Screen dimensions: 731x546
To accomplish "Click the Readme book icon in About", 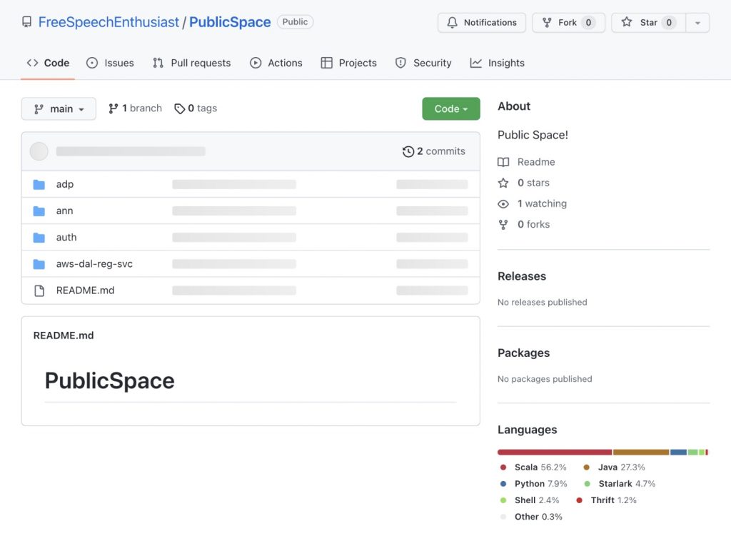I will tap(503, 162).
